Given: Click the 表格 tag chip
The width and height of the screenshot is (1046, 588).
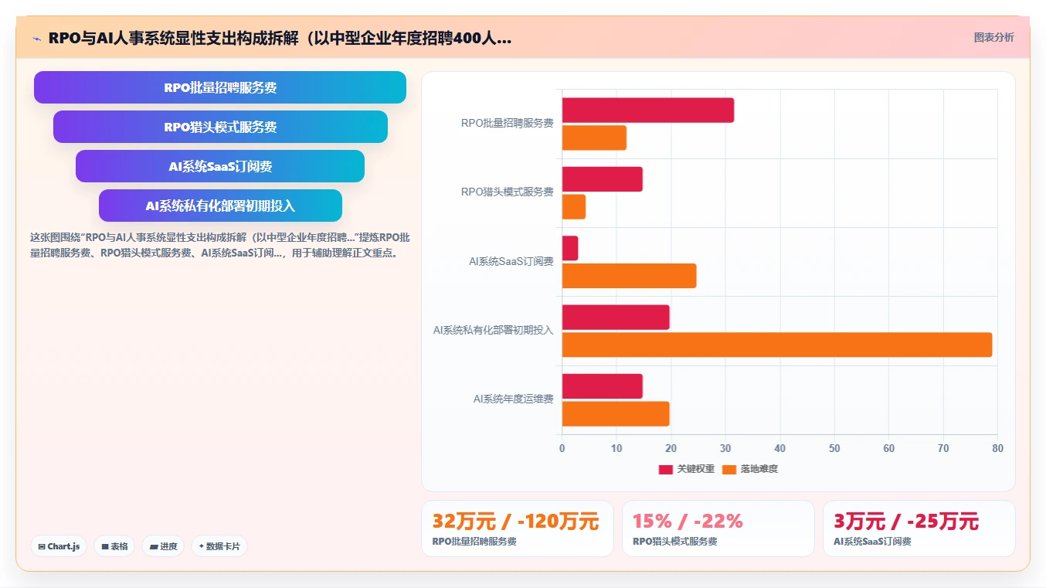Looking at the screenshot, I should point(114,546).
